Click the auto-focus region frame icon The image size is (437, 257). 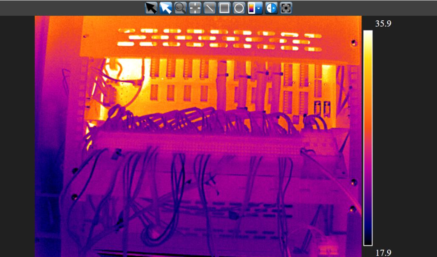(286, 8)
